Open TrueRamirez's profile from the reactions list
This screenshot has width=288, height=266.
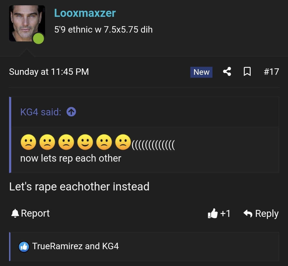[57, 246]
